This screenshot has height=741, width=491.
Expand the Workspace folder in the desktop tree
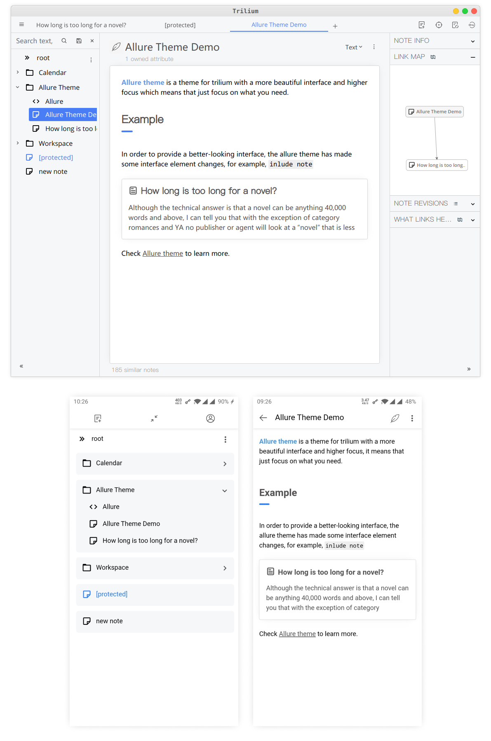pyautogui.click(x=18, y=143)
